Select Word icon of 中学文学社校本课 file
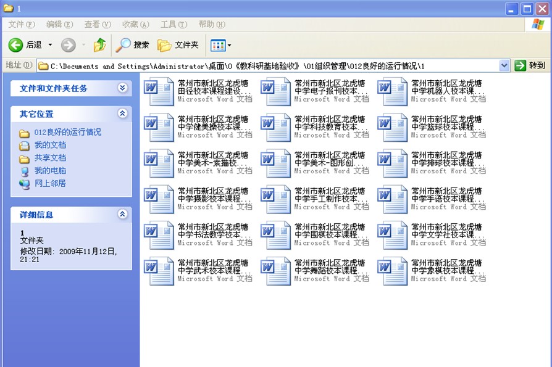Viewport: 552px width, 367px height. click(393, 235)
